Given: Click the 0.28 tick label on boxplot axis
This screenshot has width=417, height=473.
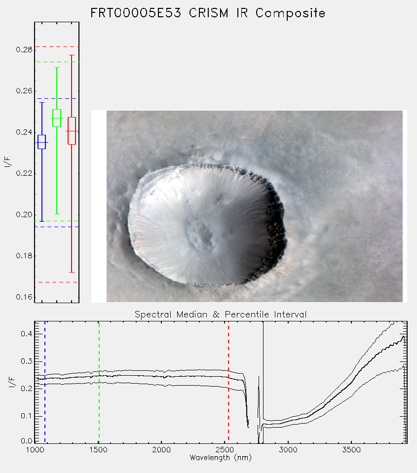Looking at the screenshot, I should click(x=24, y=49).
